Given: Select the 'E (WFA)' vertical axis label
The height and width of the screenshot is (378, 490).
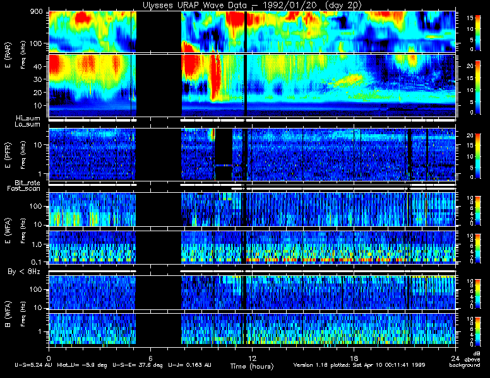Looking at the screenshot, I should tap(8, 231).
